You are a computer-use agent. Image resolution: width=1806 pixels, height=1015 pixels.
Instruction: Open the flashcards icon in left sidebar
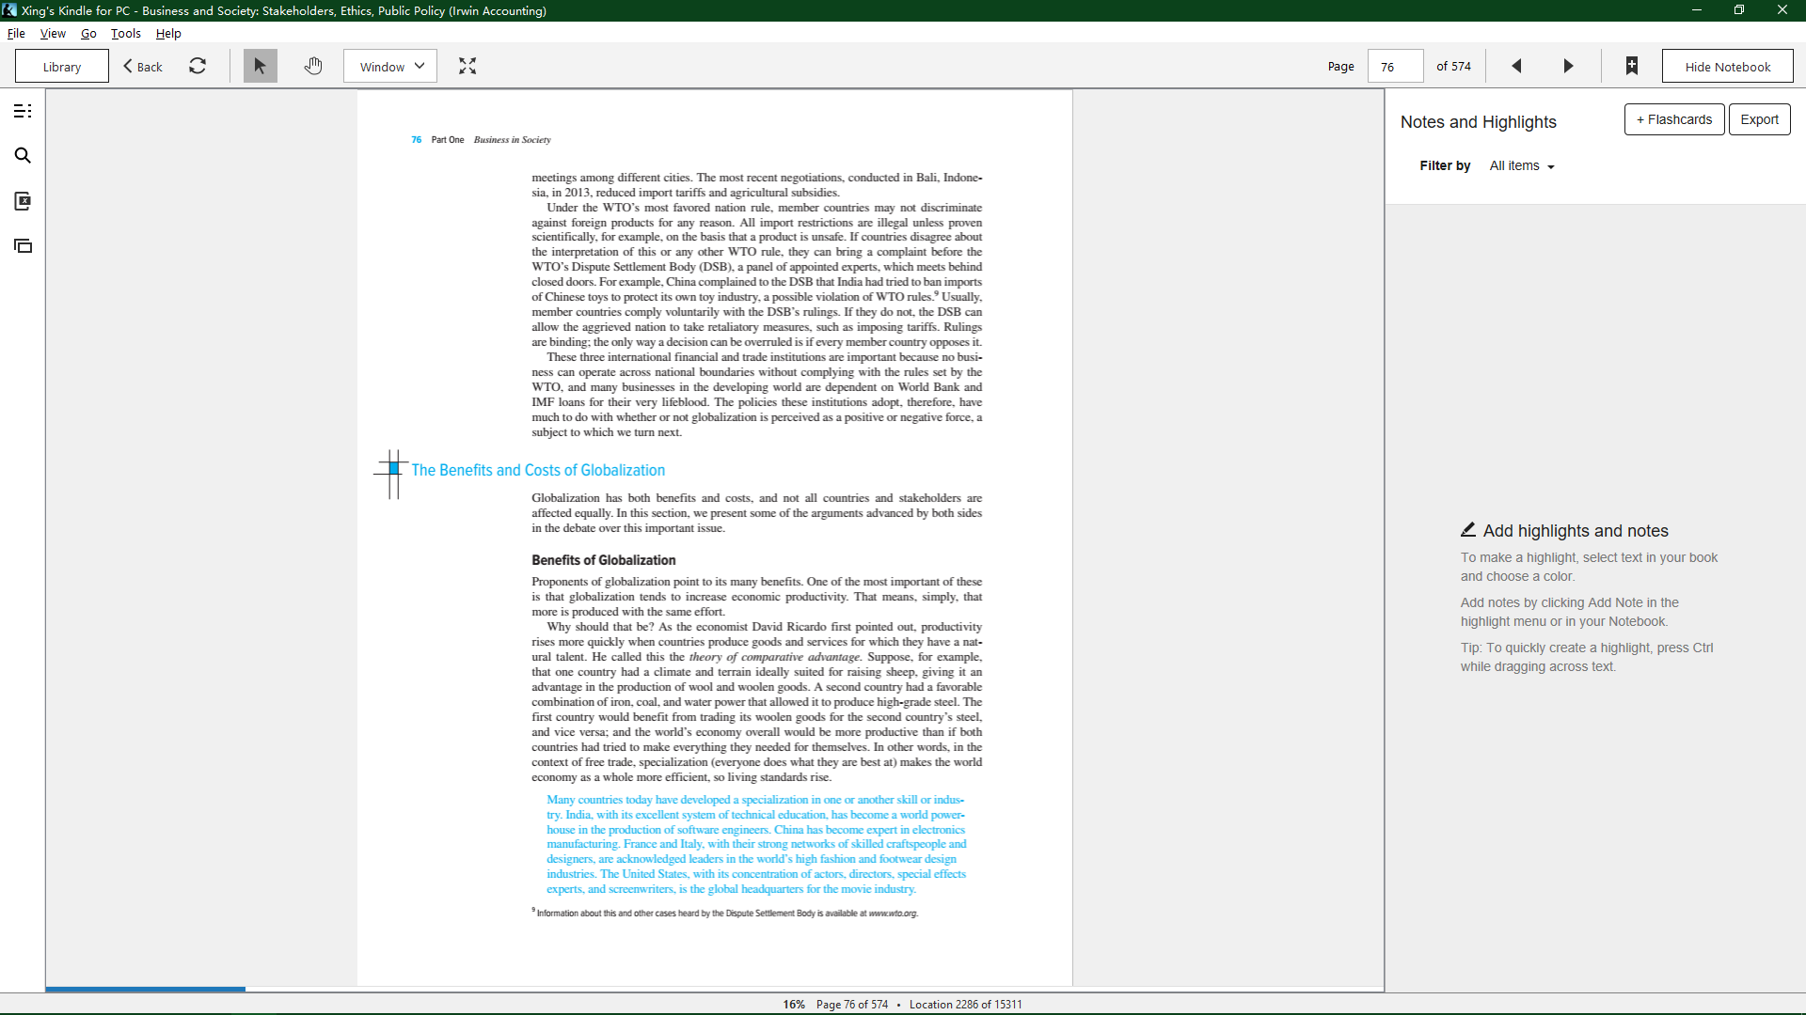coord(23,246)
